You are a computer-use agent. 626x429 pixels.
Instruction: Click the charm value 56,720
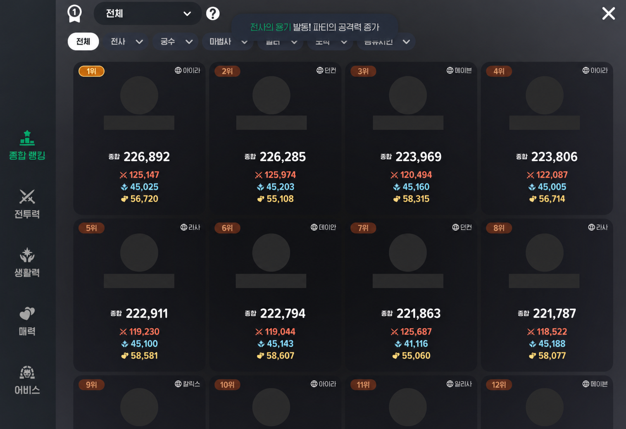pos(144,199)
